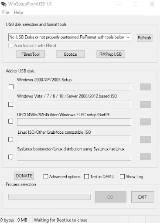Launch the Bootice tool button
The image size is (160, 223).
point(71,54)
